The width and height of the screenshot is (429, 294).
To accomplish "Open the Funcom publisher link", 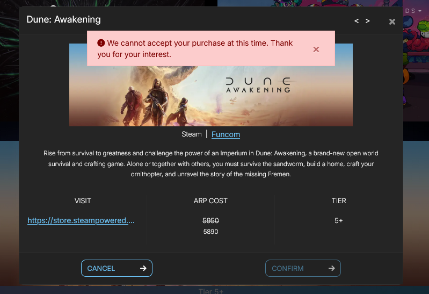I will 226,134.
